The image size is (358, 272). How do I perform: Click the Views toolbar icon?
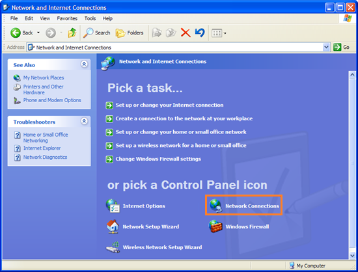(217, 33)
